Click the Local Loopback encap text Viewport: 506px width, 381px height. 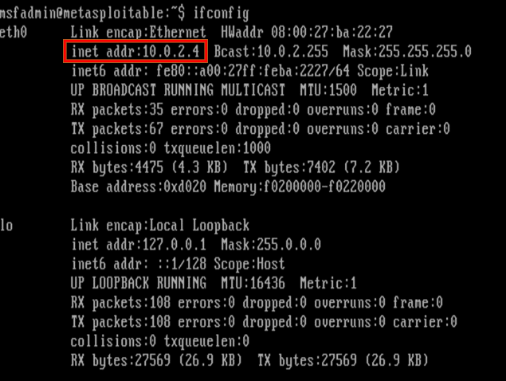coord(199,225)
